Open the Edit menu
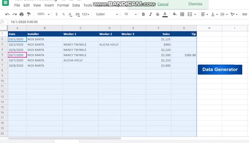The height and width of the screenshot is (143, 249). pos(26,5)
